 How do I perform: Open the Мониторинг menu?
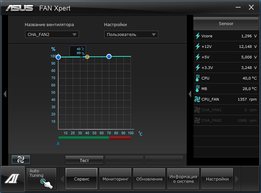tap(115, 179)
